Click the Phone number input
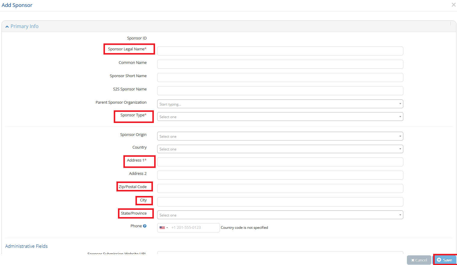Image resolution: width=457 pixels, height=265 pixels. click(x=194, y=228)
